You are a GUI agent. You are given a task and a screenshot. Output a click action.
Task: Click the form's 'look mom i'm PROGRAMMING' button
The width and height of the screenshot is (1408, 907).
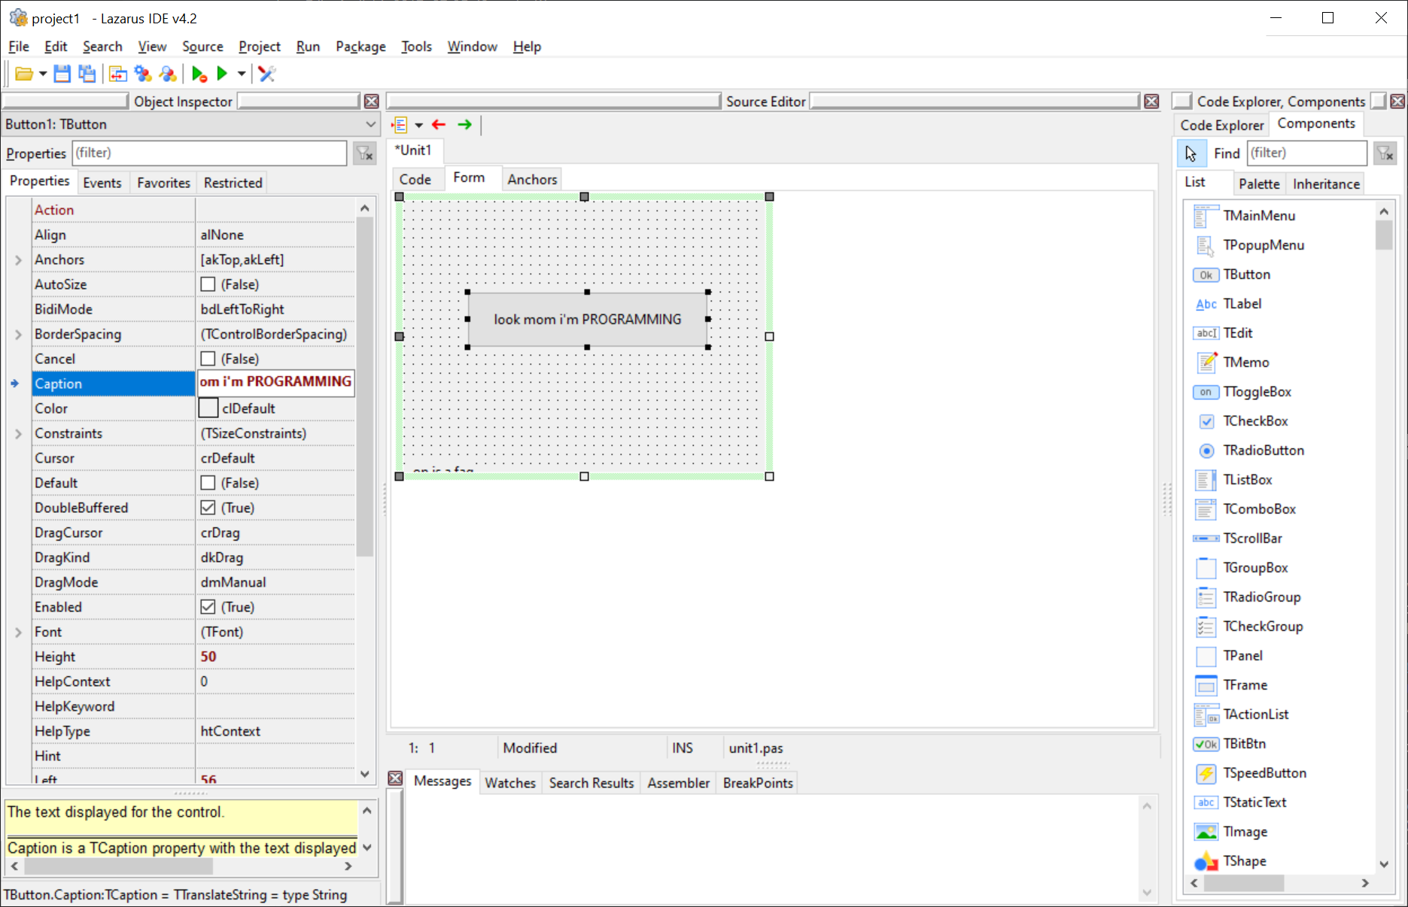pyautogui.click(x=588, y=320)
